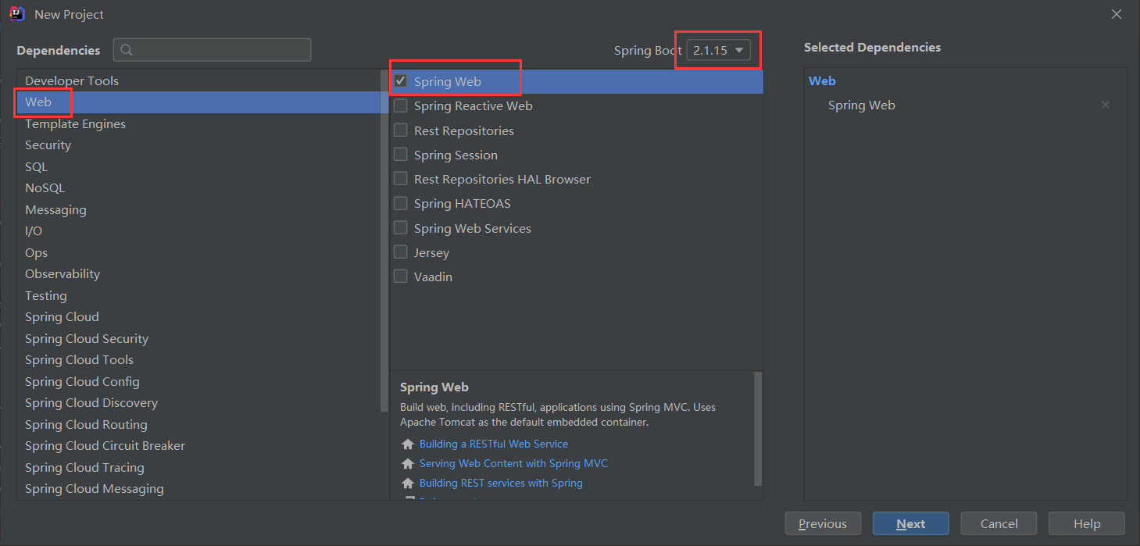This screenshot has height=546, width=1140.
Task: Select the Spring Cloud Circuit Breaker category
Action: tap(198, 446)
